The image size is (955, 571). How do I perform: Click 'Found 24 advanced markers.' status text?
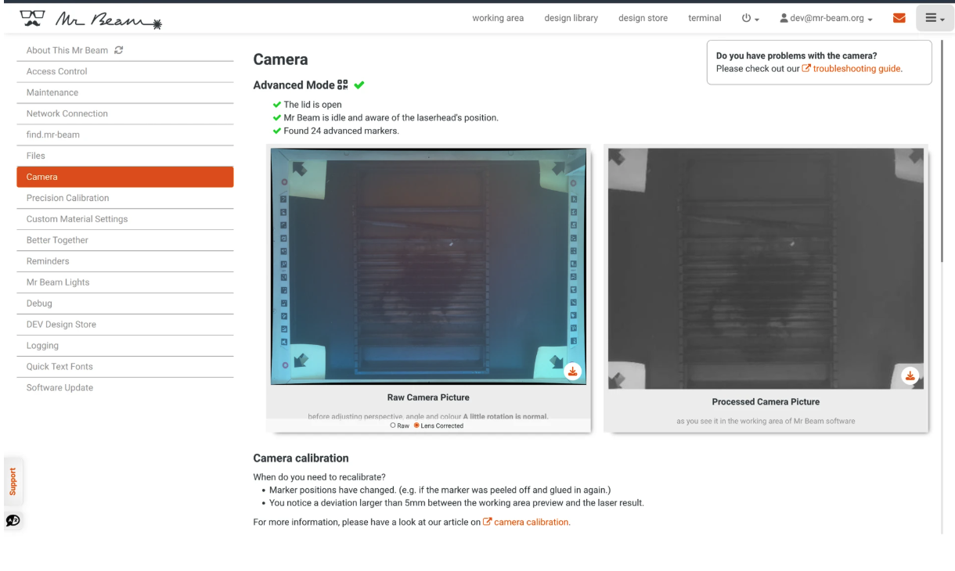click(x=341, y=131)
